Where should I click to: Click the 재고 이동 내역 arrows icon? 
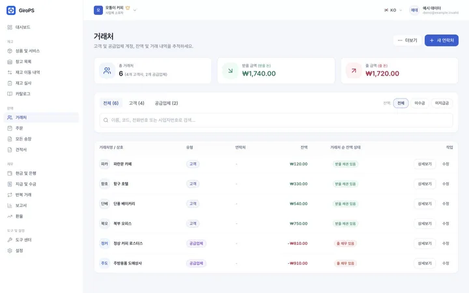[x=10, y=72]
